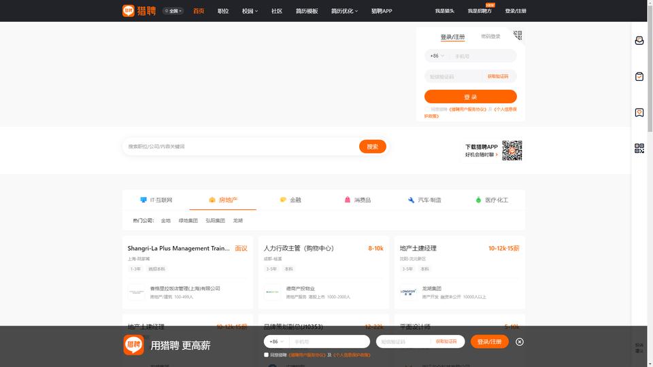653x367 pixels.
Task: Open the 地产土建经理 10-12k·15薪 job card title
Action: (x=418, y=248)
